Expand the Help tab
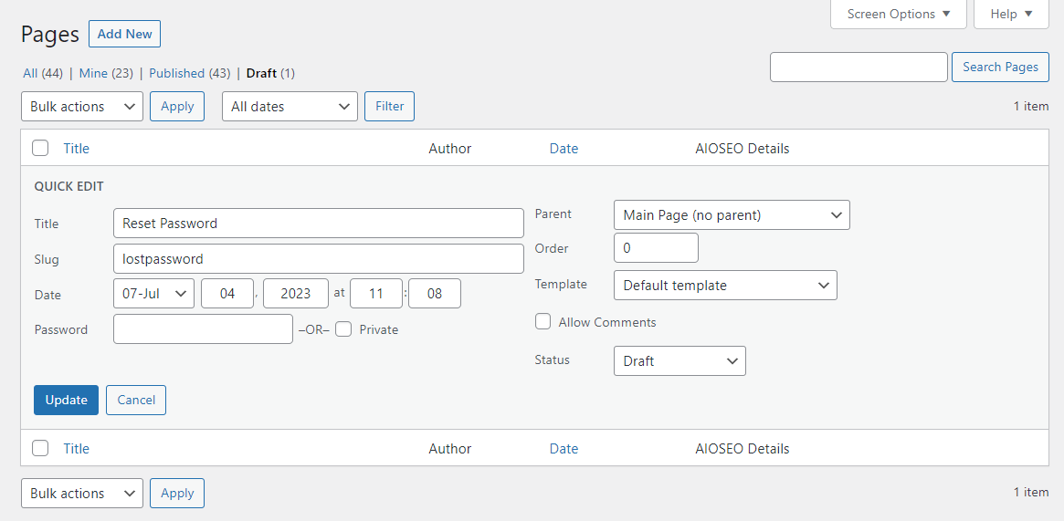 1011,14
